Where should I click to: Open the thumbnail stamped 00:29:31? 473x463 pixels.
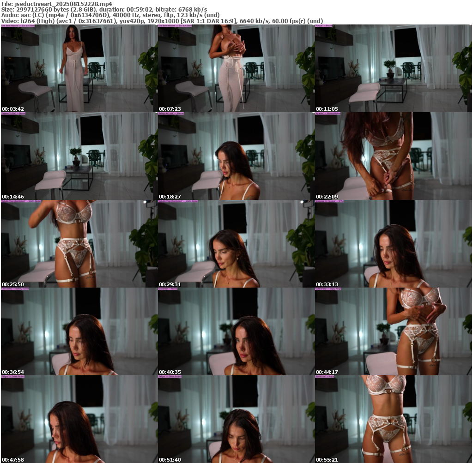236,244
